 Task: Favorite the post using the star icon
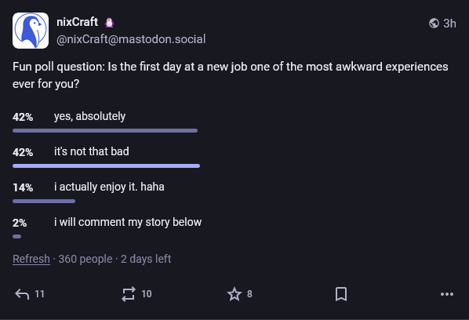point(234,294)
